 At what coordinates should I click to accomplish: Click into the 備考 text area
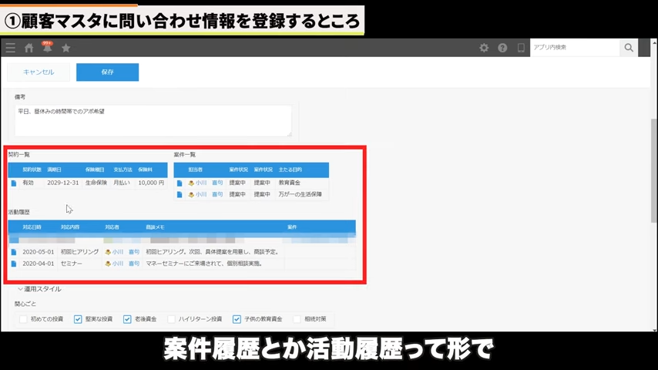[153, 121]
